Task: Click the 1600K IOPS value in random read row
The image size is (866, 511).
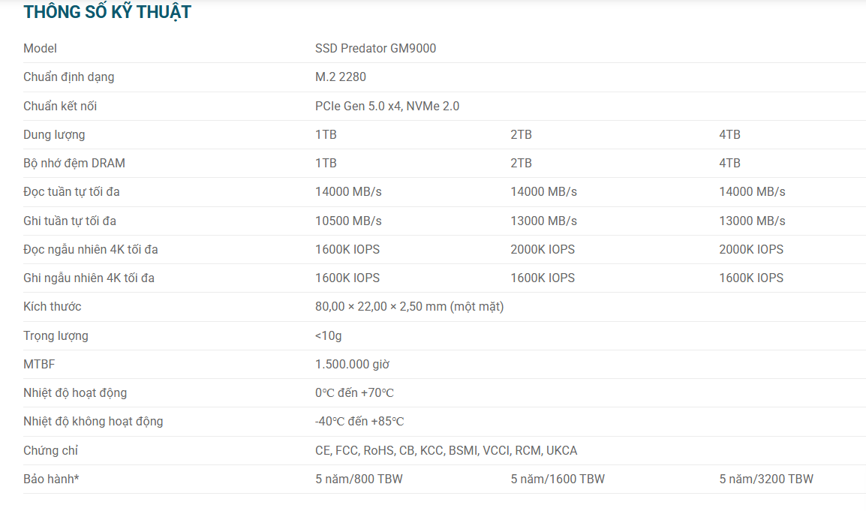Action: (347, 249)
